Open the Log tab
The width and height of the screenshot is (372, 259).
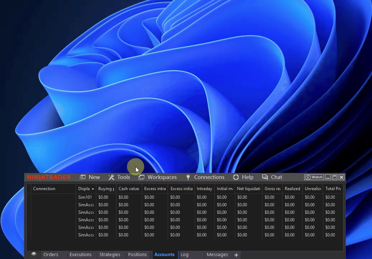point(185,255)
